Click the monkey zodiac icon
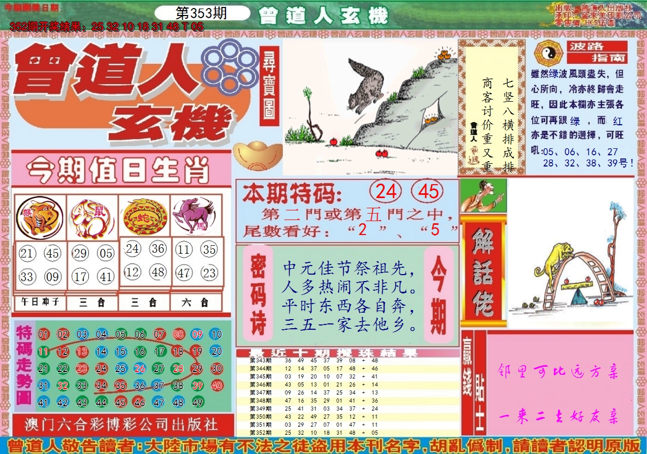The height and width of the screenshot is (454, 647). (x=39, y=217)
